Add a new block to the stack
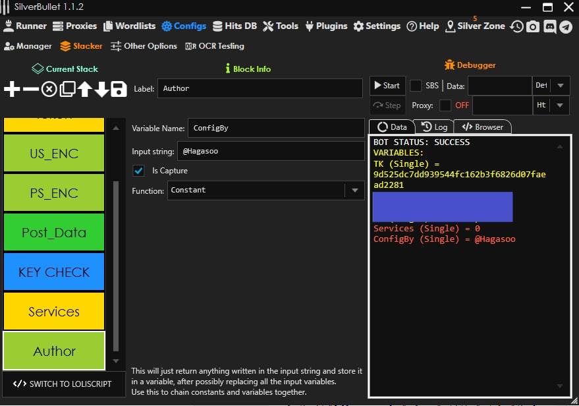 13,89
